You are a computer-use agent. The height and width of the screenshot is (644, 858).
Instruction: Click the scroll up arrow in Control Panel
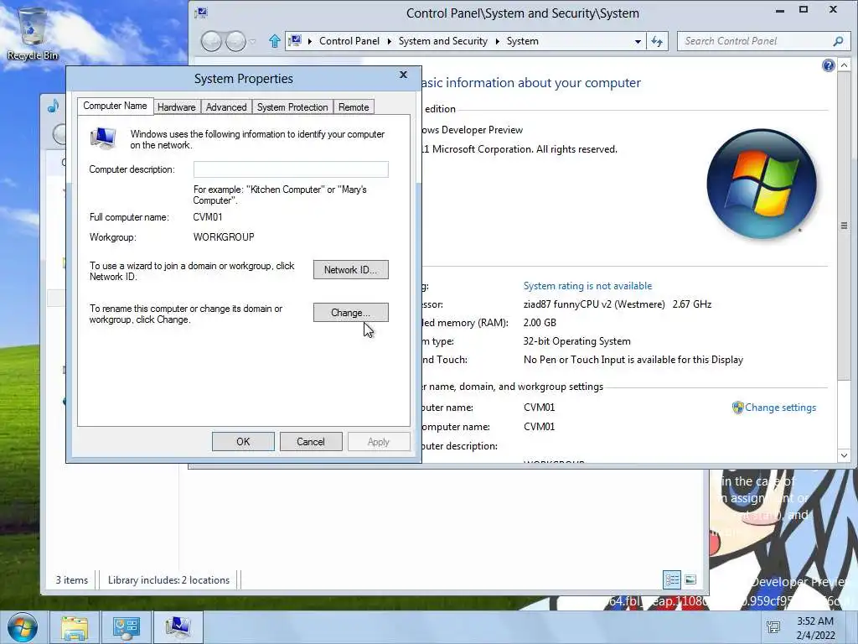[x=844, y=65]
